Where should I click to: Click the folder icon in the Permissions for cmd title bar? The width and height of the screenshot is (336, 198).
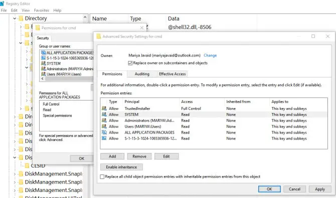(x=38, y=28)
